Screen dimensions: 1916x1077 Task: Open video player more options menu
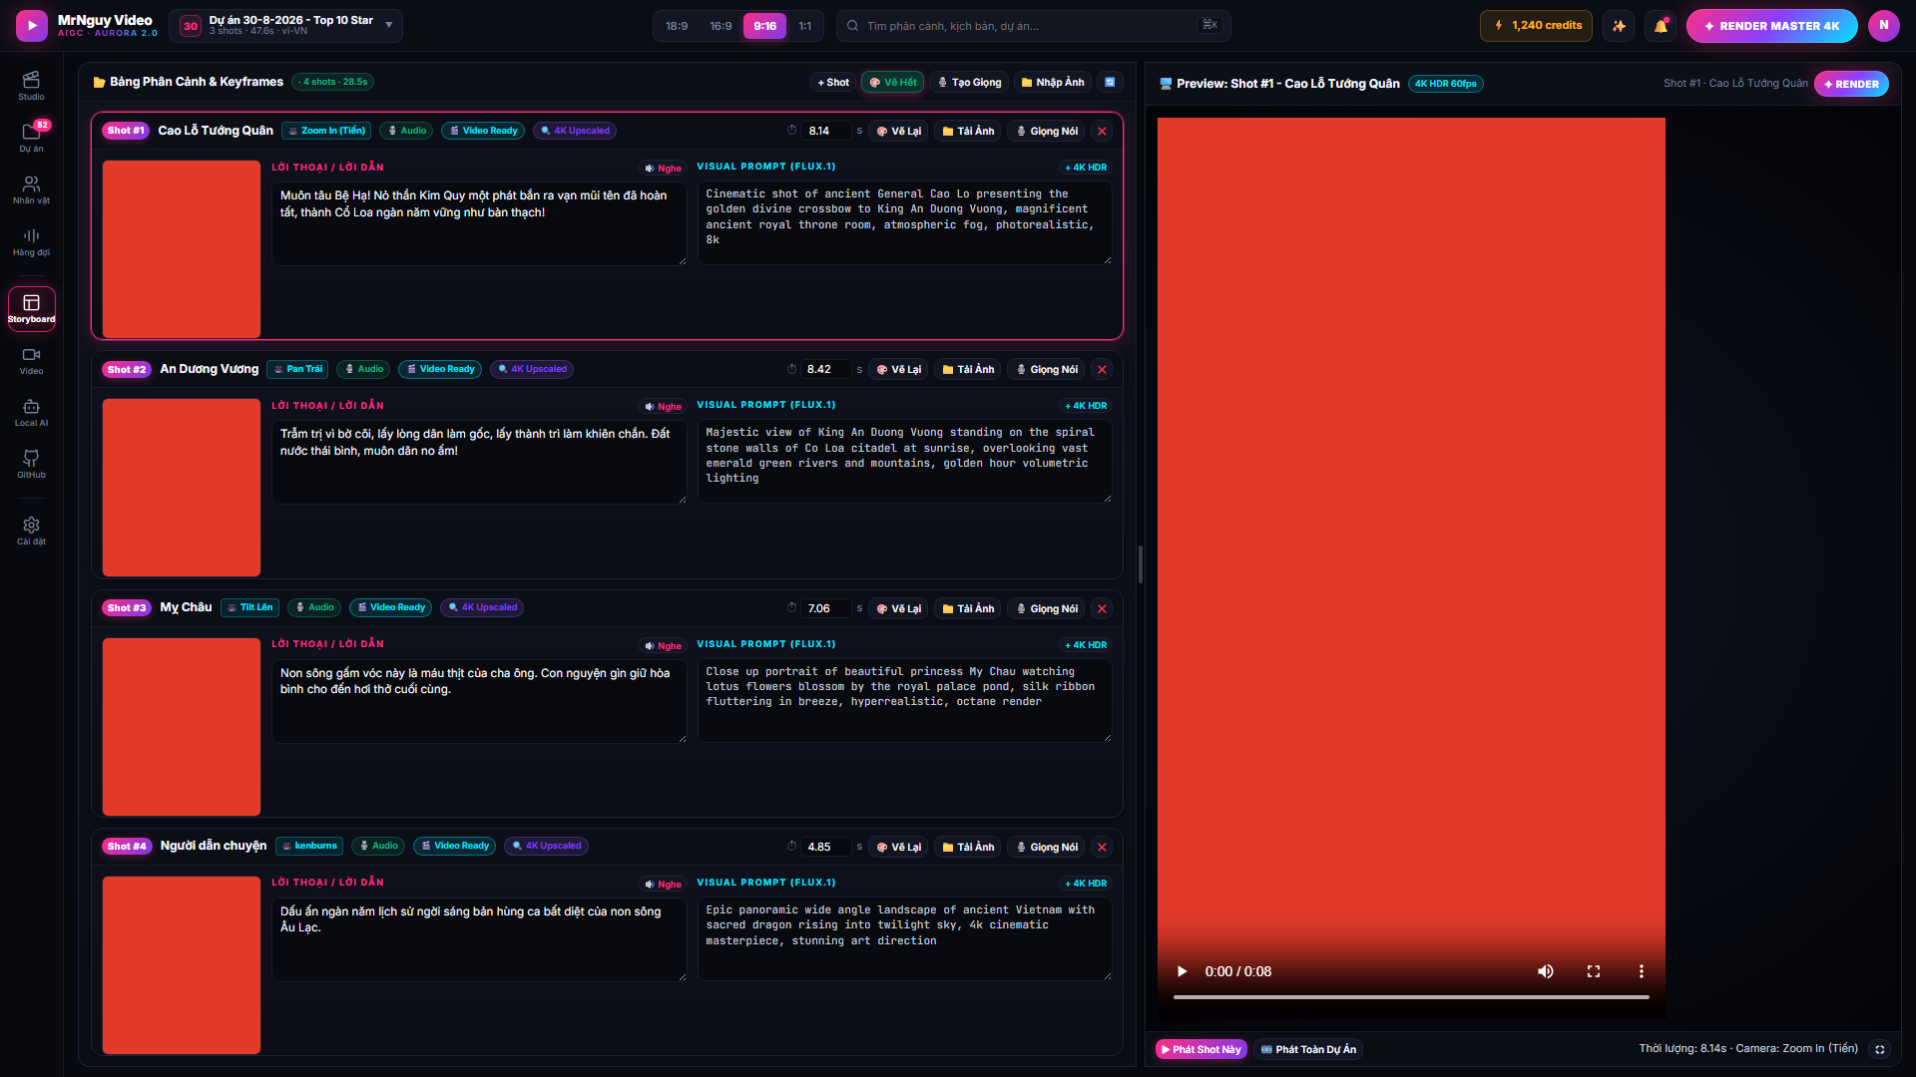[x=1642, y=971]
